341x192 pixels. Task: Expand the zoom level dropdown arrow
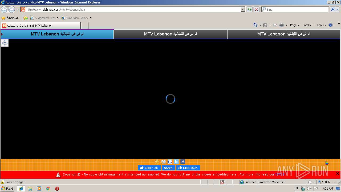pyautogui.click(x=334, y=182)
